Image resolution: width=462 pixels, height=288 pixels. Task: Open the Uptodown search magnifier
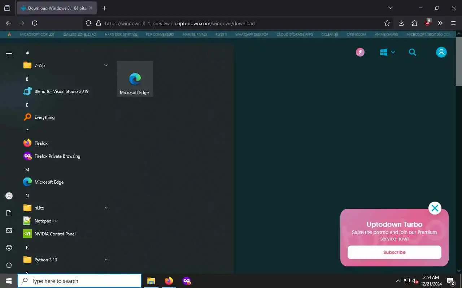(413, 52)
